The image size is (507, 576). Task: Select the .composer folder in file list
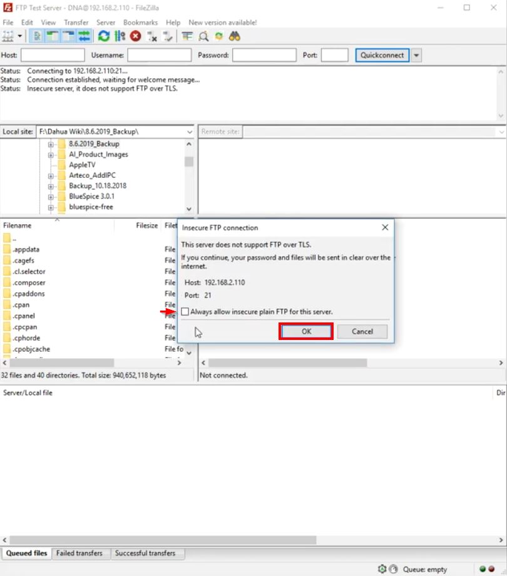point(29,282)
